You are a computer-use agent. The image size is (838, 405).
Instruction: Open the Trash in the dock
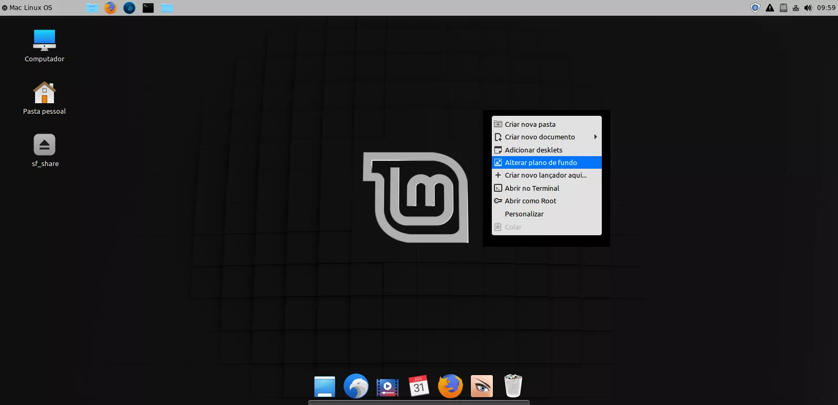(513, 386)
